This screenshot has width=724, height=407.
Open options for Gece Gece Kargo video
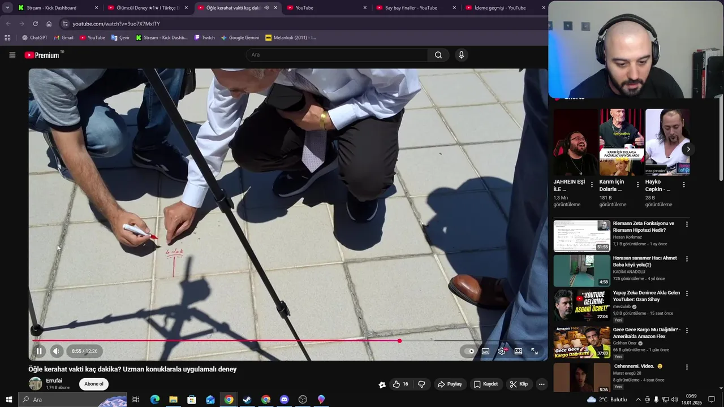pos(687,330)
